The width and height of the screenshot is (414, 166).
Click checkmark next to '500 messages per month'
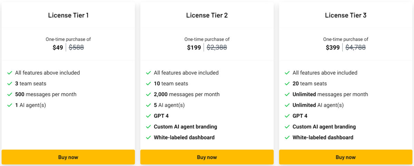[10, 94]
